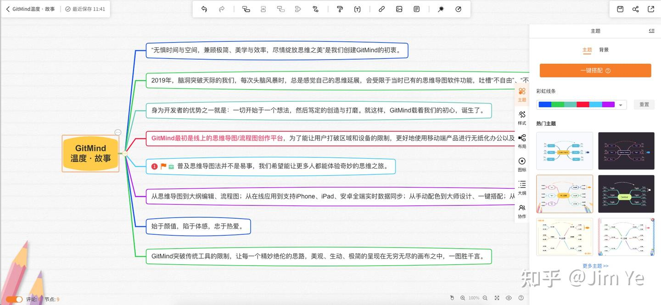Image resolution: width=661 pixels, height=305 pixels.
Task: Click the 一键搭配 orange button
Action: (595, 71)
